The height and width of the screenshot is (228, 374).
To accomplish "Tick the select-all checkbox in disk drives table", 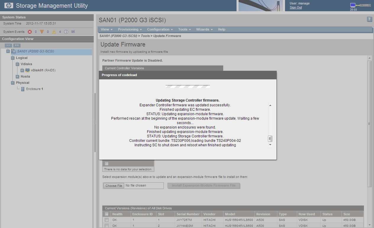I will (x=106, y=214).
